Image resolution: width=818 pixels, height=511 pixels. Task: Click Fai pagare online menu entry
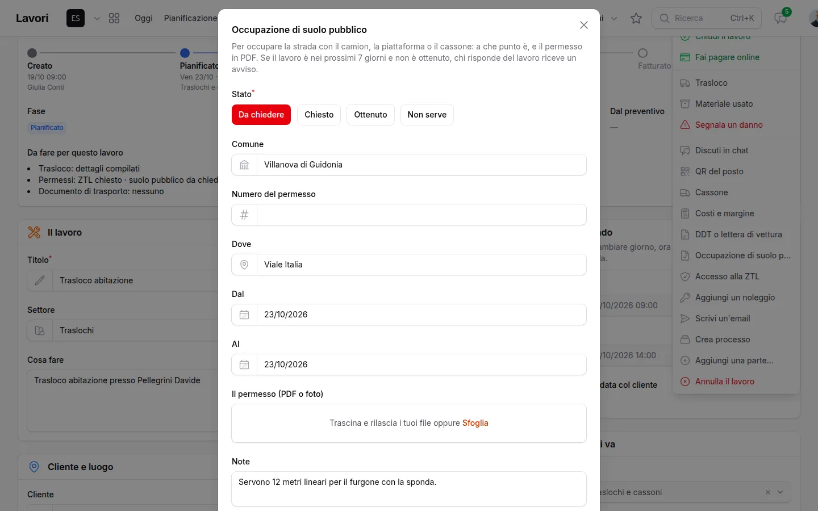coord(736,57)
